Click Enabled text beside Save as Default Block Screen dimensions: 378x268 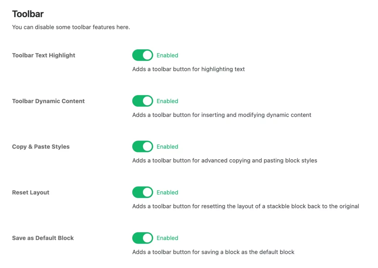pyautogui.click(x=167, y=238)
